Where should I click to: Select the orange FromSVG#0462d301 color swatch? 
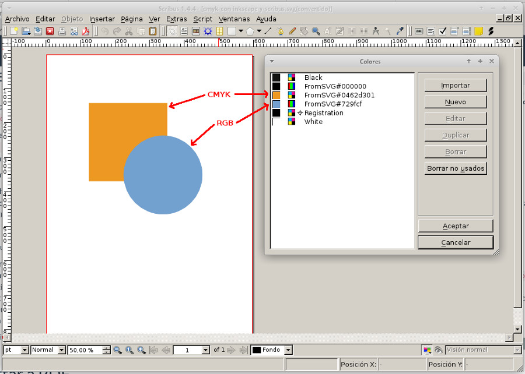tap(276, 96)
